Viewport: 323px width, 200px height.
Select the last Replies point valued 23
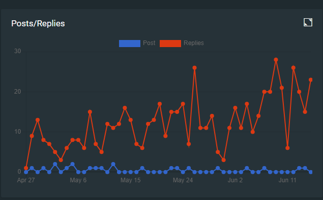click(311, 80)
